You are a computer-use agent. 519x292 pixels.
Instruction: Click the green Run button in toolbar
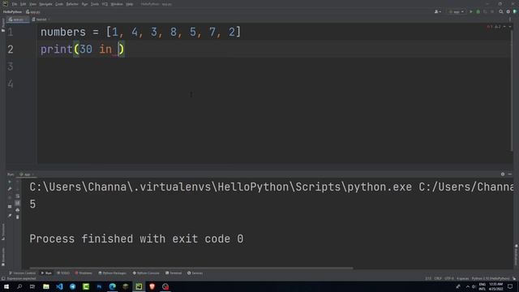(471, 12)
